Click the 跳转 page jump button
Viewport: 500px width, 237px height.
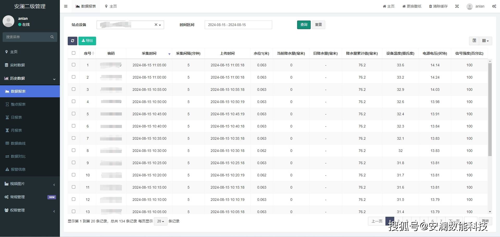(485, 221)
